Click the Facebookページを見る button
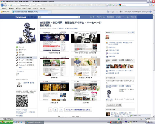This screenshot has width=155, height=124. (114, 105)
